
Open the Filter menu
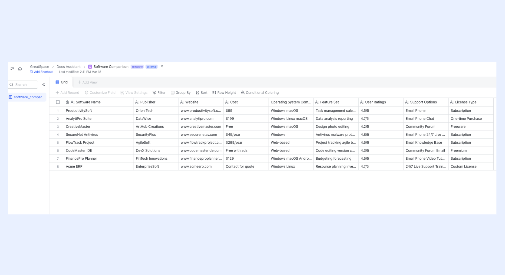[x=159, y=93]
